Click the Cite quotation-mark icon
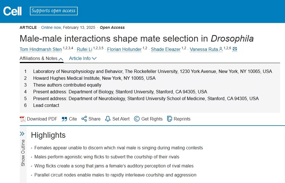285x183 pixels. [x=64, y=119]
